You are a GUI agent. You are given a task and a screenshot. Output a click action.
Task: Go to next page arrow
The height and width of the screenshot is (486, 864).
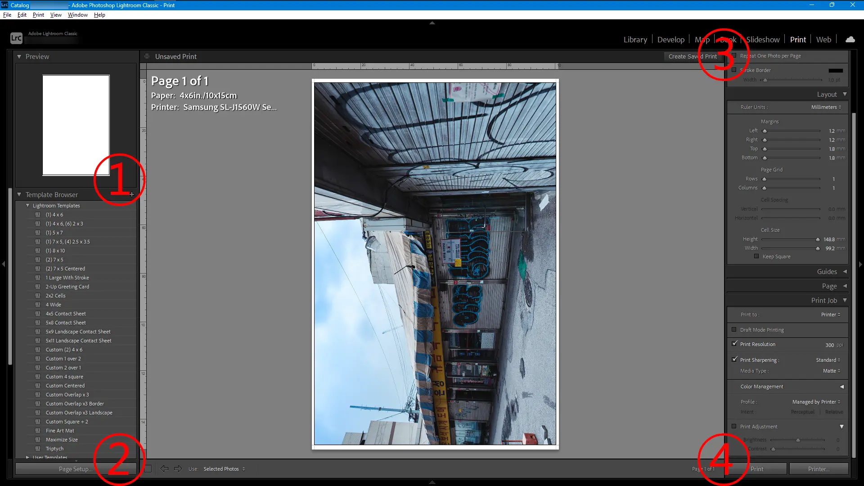pos(178,468)
